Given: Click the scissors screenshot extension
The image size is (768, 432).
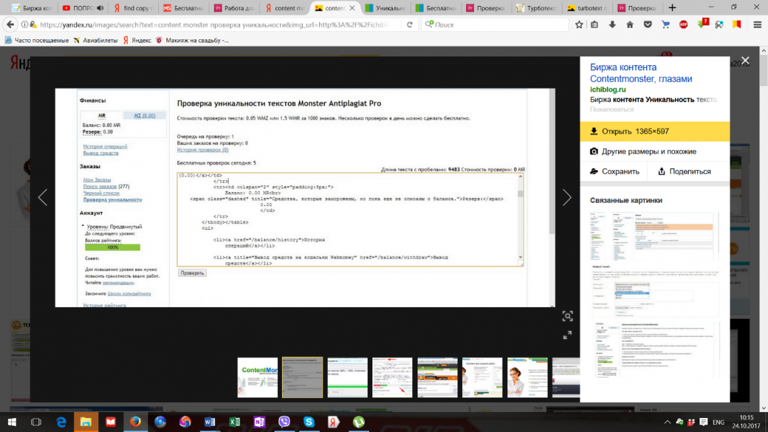Looking at the screenshot, I should coord(719,25).
